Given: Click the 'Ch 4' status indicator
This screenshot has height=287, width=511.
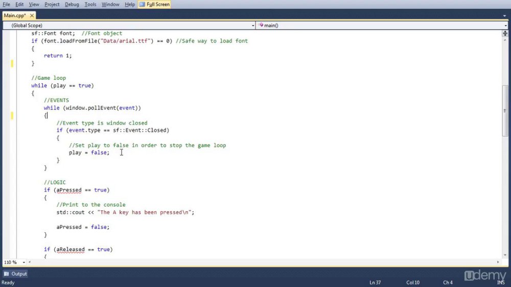Looking at the screenshot, I should (x=448, y=282).
